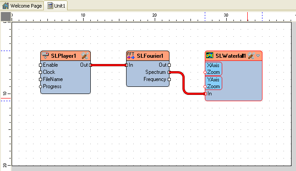
Task: Open SLWaterfall1 tools settings icon
Action: pos(251,56)
